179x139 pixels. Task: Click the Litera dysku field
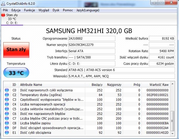tap(91, 64)
